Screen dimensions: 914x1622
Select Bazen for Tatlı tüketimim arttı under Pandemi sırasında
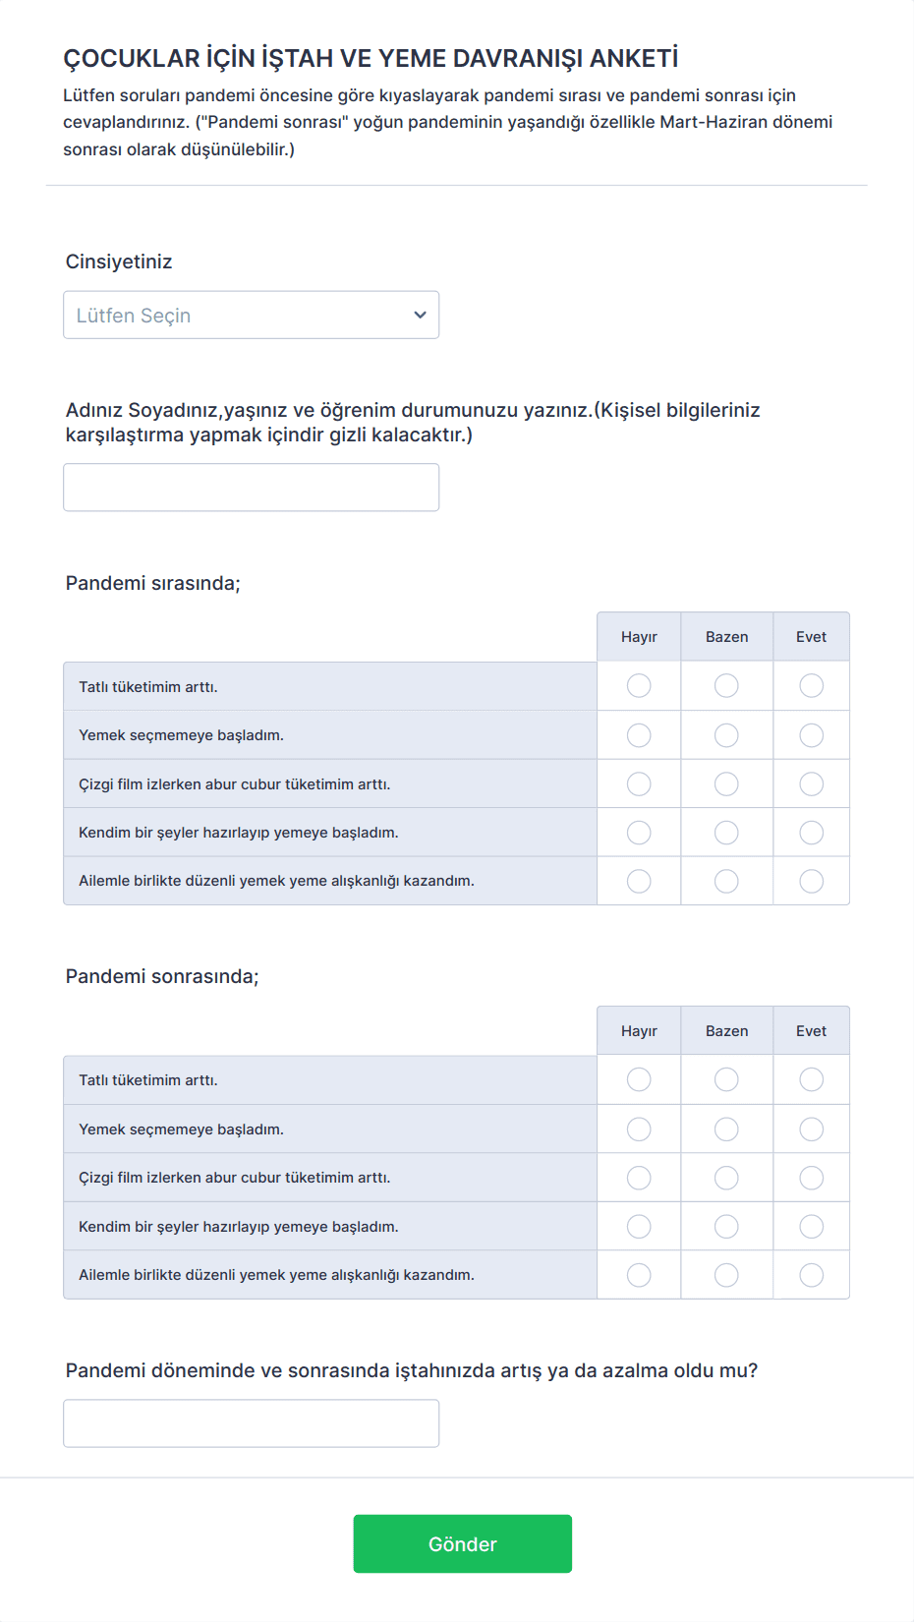[x=726, y=685]
